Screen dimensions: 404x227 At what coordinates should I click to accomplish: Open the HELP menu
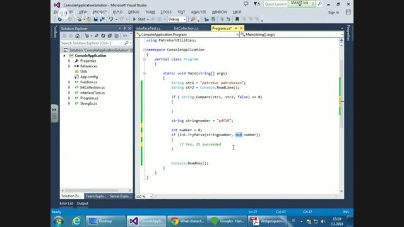(237, 12)
